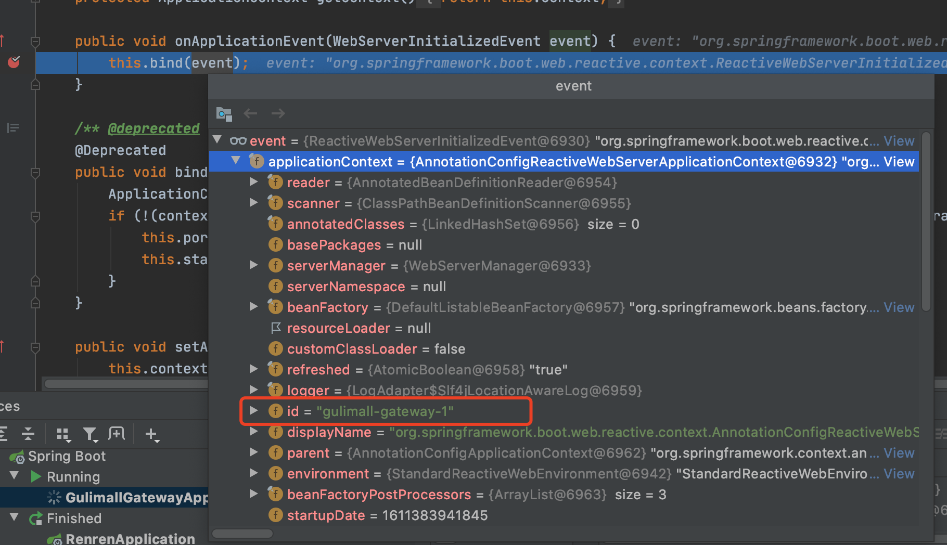Click override gutter icon beside onApplicationEvent
The width and height of the screenshot is (947, 545).
pyautogui.click(x=2, y=41)
